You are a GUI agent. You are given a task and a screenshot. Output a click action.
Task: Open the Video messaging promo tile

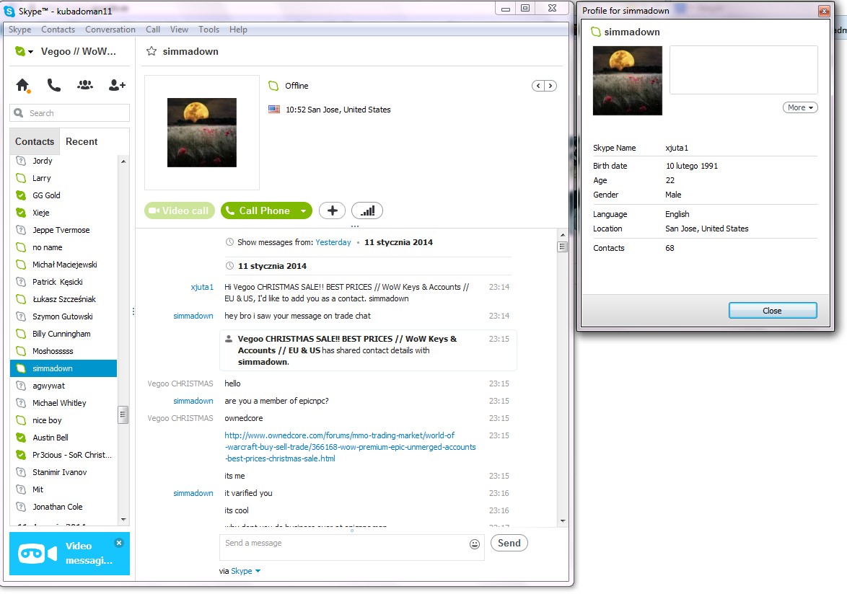coord(70,554)
